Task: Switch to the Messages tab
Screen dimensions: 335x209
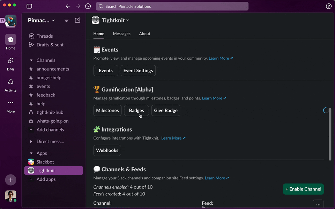Action: (x=121, y=34)
